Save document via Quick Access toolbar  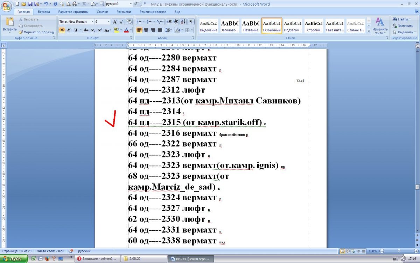(x=30, y=4)
